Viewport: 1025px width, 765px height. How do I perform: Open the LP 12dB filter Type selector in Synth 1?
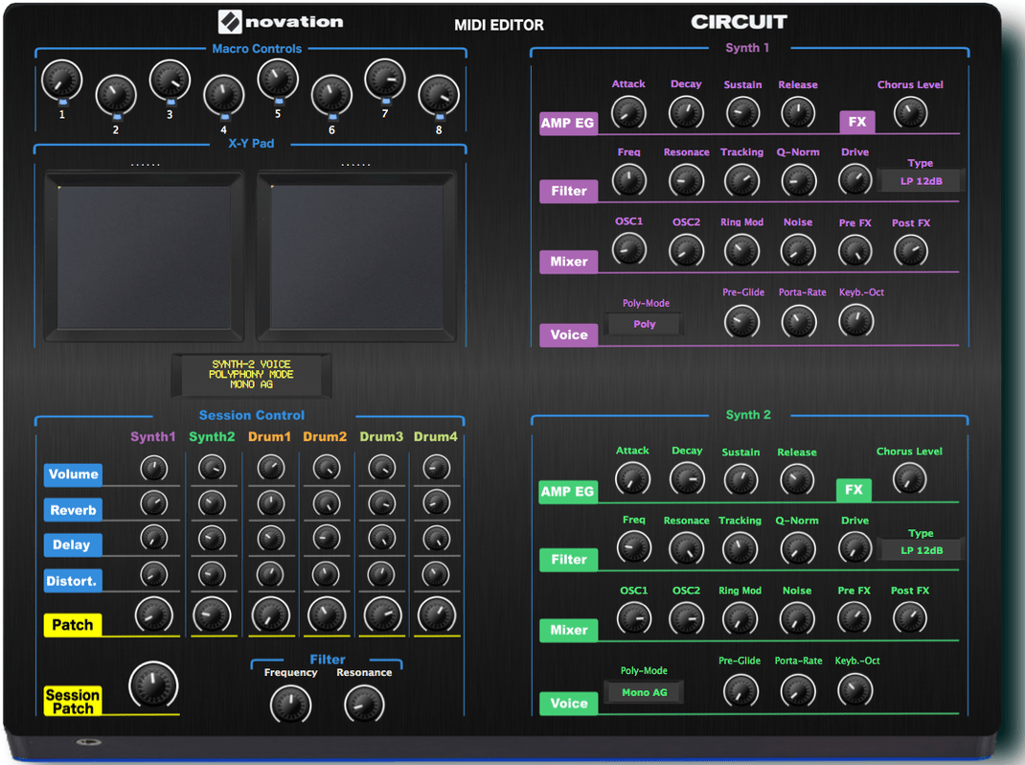coord(921,180)
